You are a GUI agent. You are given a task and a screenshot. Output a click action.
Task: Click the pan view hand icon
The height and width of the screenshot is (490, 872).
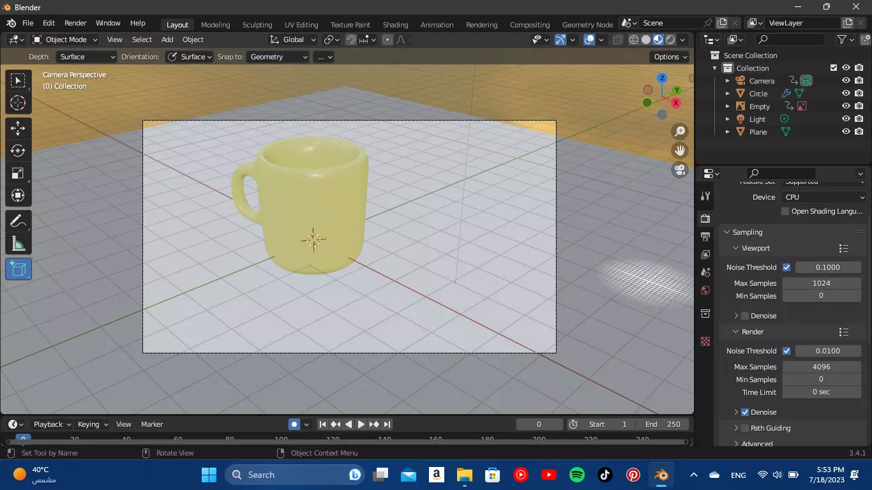[680, 151]
